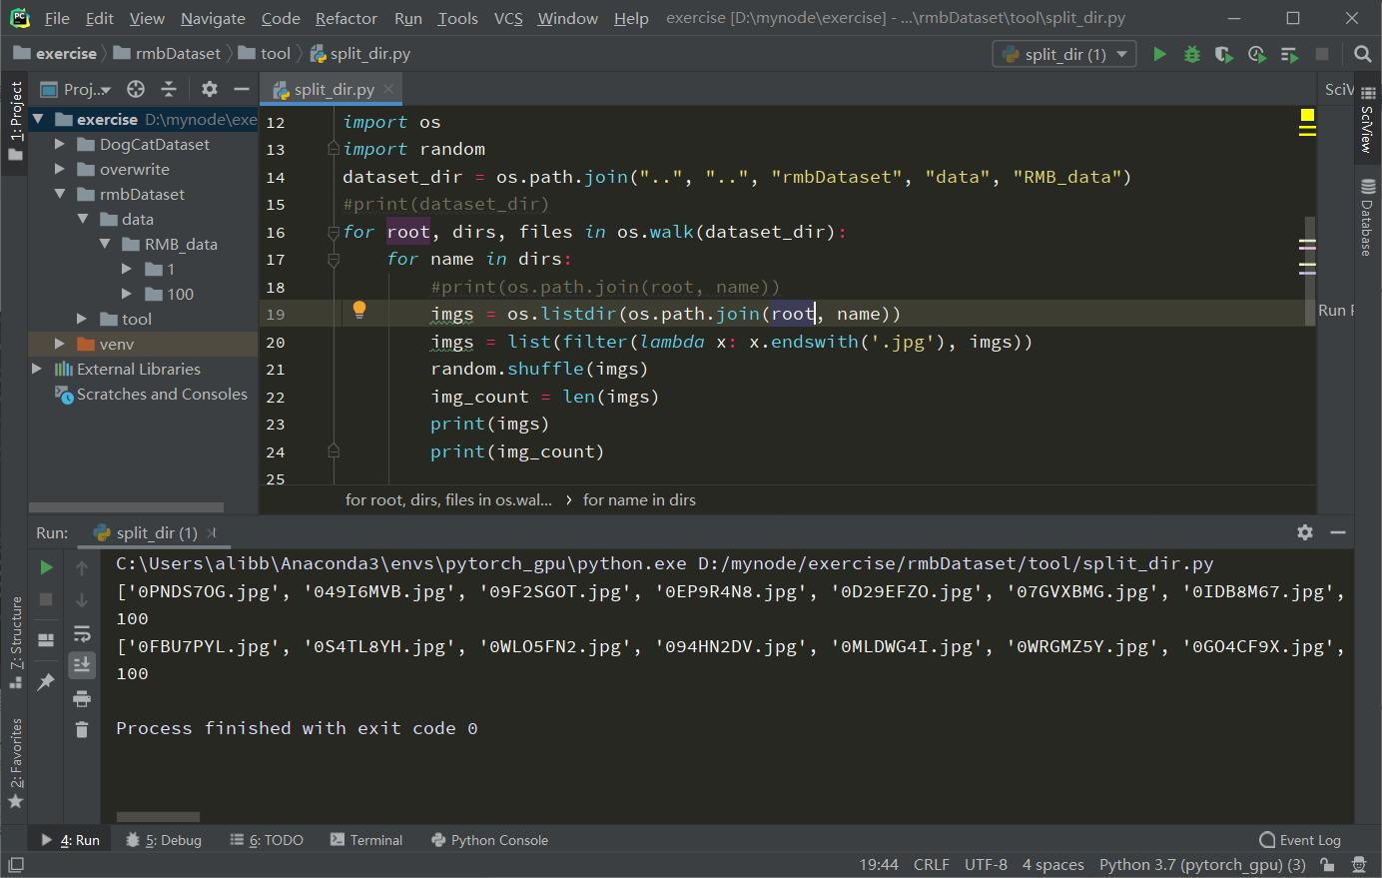
Task: Collapse all in Project panel
Action: pyautogui.click(x=169, y=89)
